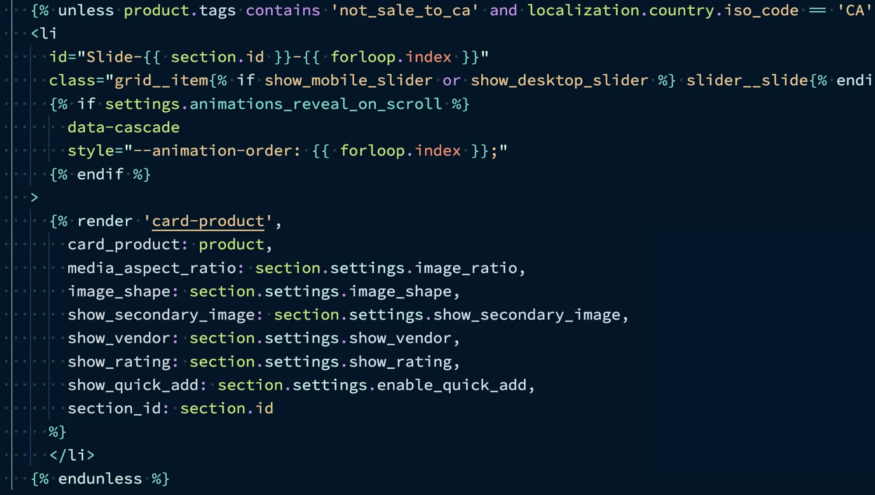Click the data-cascade attribute

123,127
